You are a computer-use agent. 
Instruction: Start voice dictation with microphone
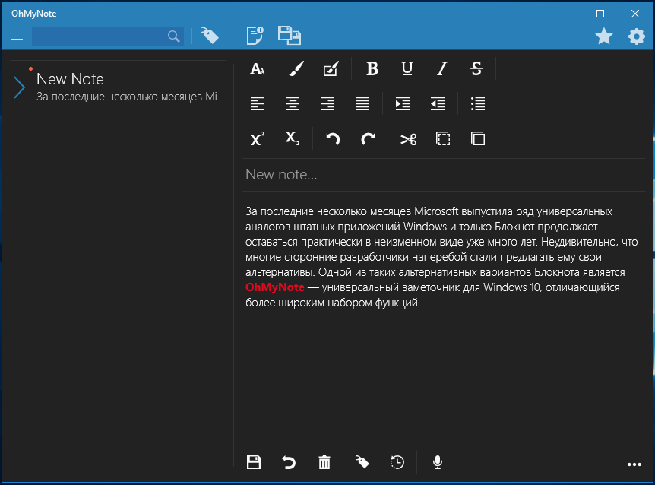[438, 462]
